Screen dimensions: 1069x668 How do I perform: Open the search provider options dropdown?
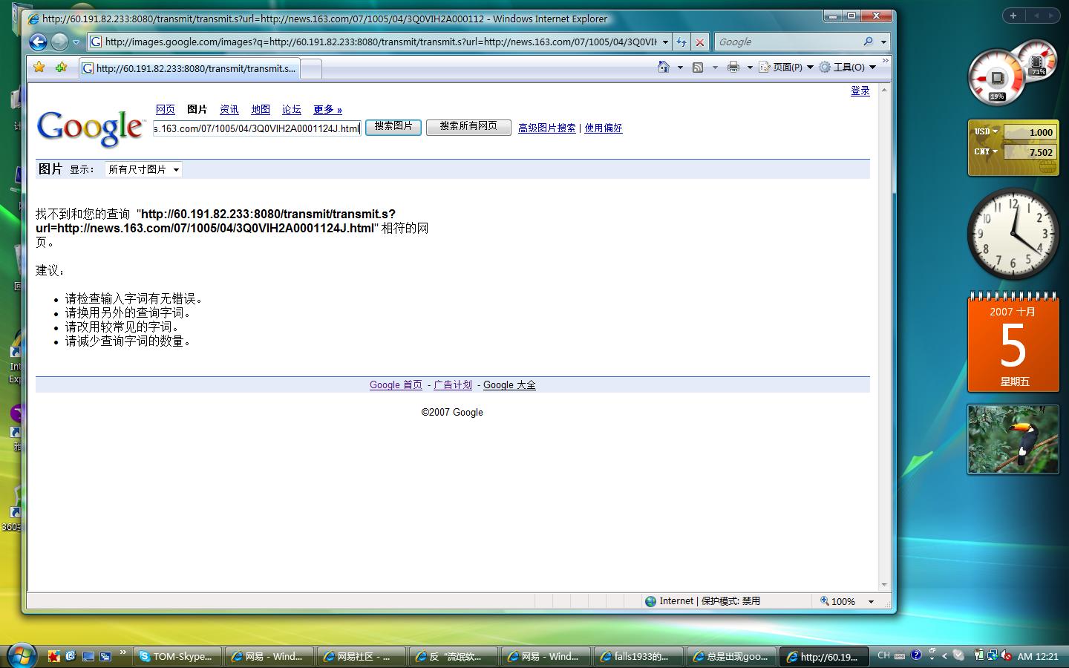click(x=883, y=42)
